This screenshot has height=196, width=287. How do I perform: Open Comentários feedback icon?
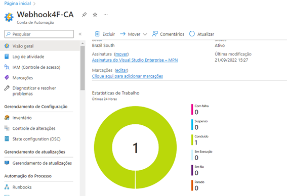155,34
